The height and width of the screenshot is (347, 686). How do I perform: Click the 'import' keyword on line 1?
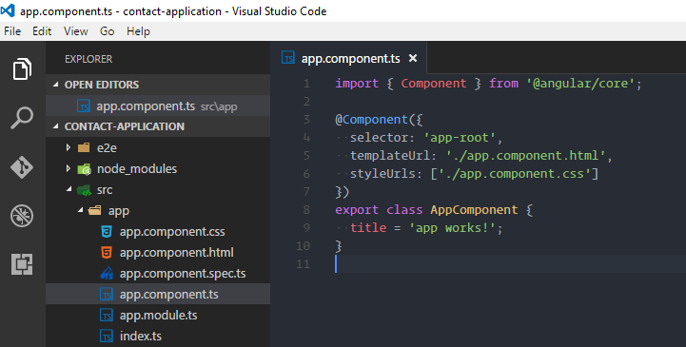(x=357, y=84)
